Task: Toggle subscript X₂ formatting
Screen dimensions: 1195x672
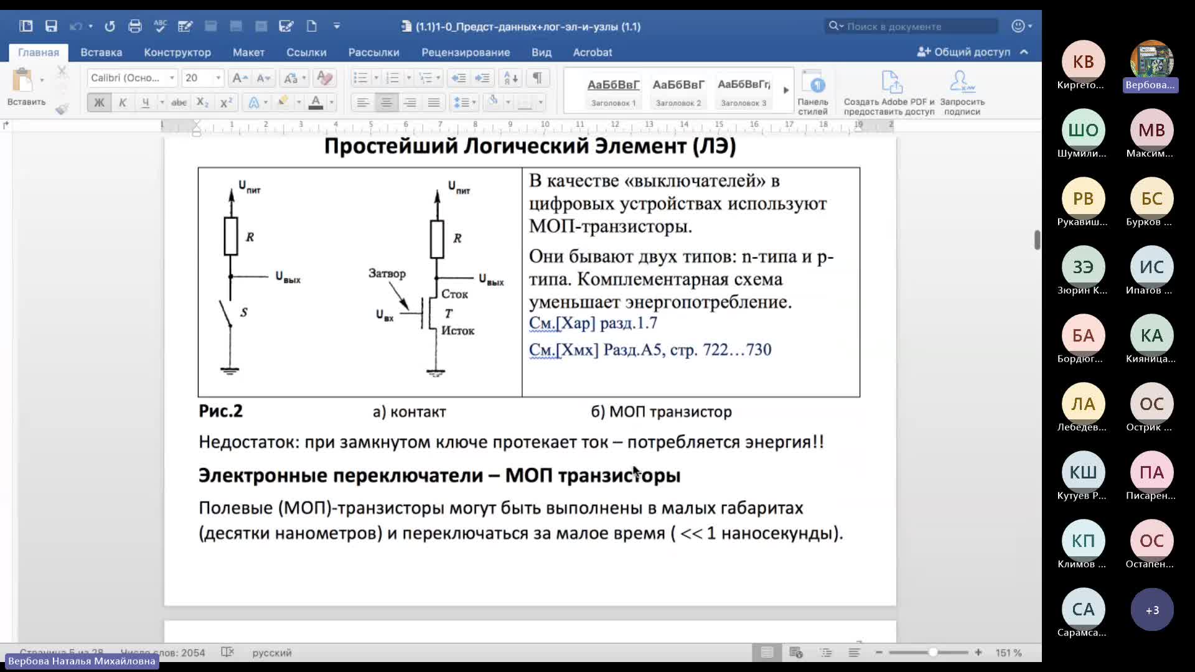Action: (x=202, y=102)
